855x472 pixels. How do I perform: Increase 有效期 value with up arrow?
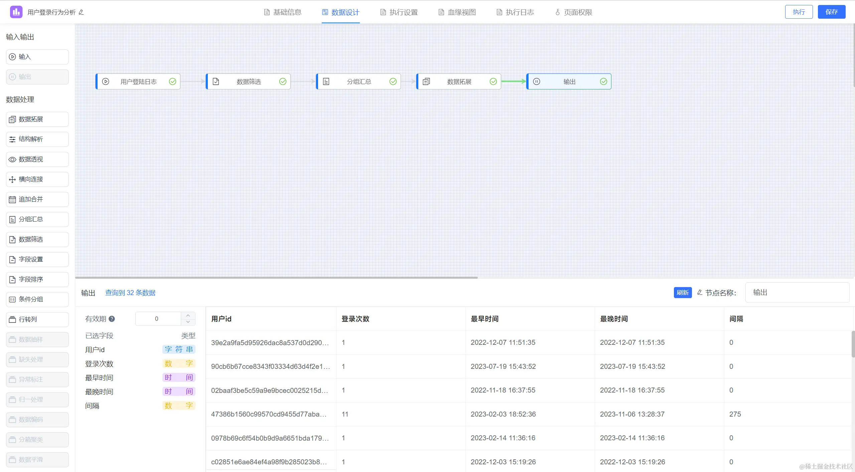tap(188, 315)
